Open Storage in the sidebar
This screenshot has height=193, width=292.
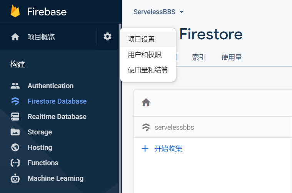40,132
